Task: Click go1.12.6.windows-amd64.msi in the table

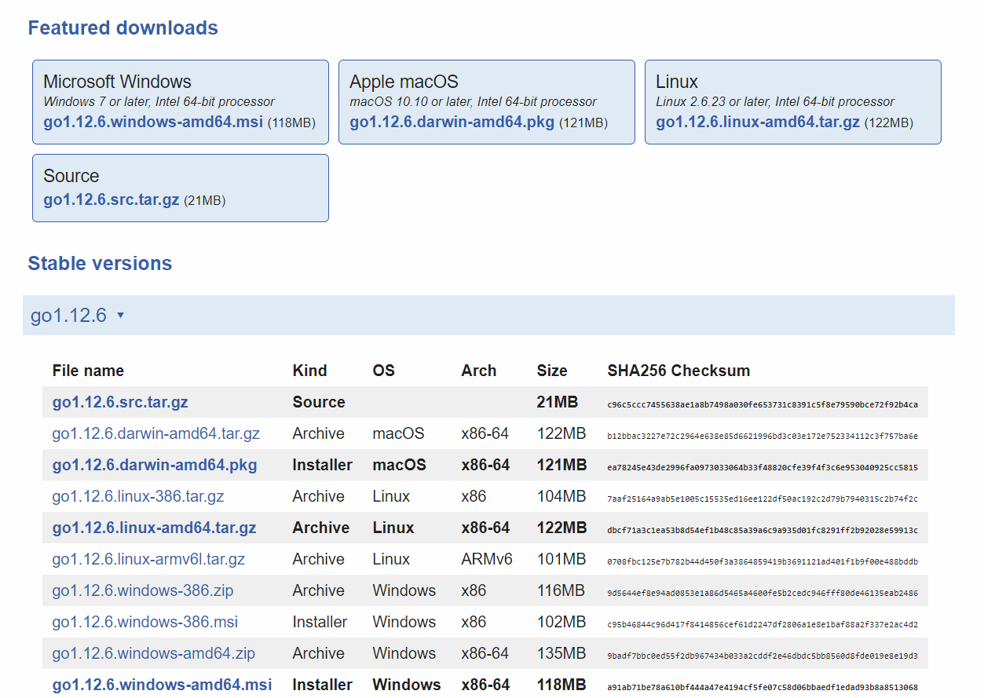Action: 163,685
